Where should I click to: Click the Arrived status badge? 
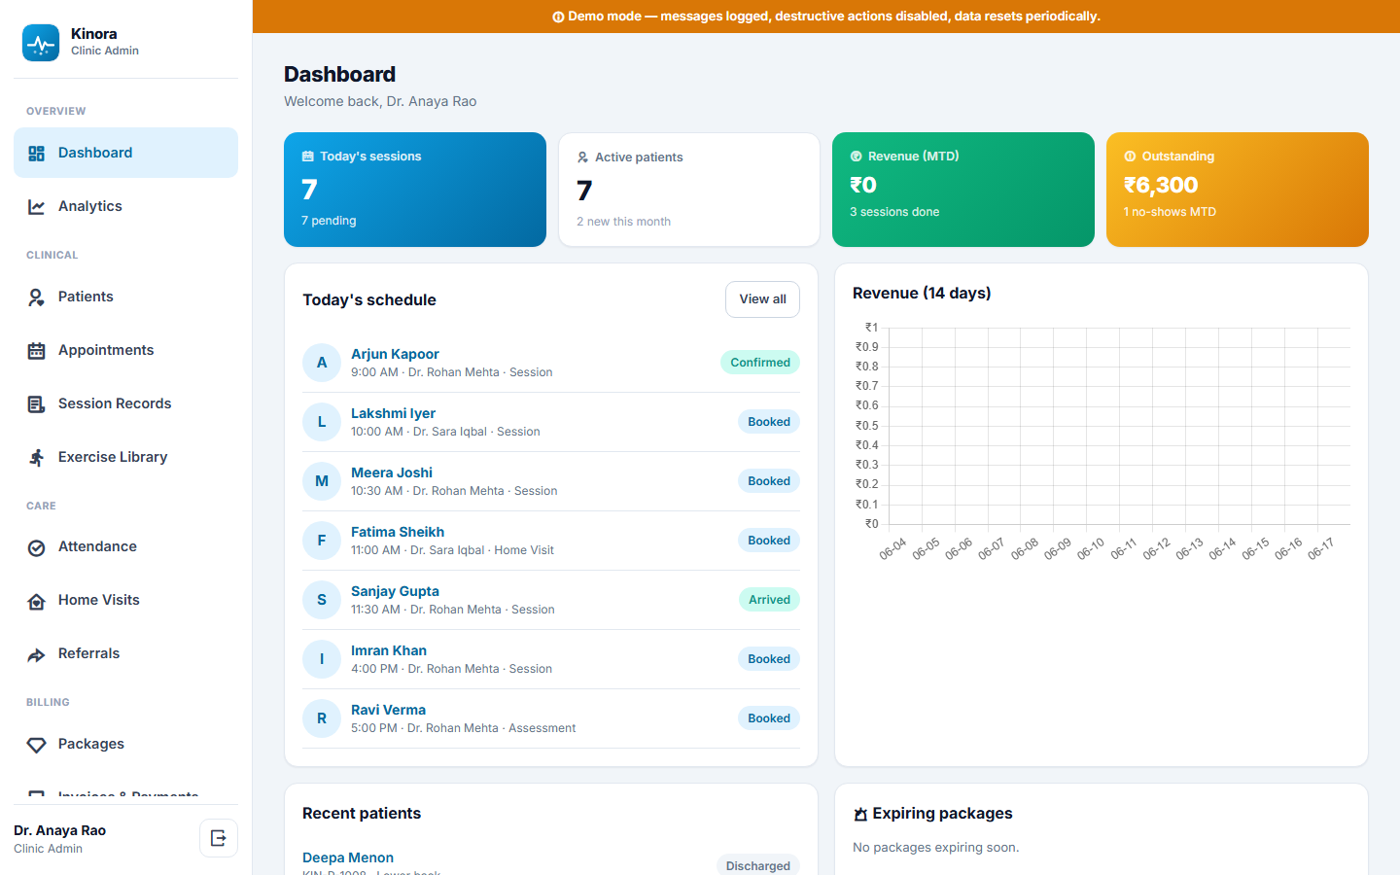(769, 600)
